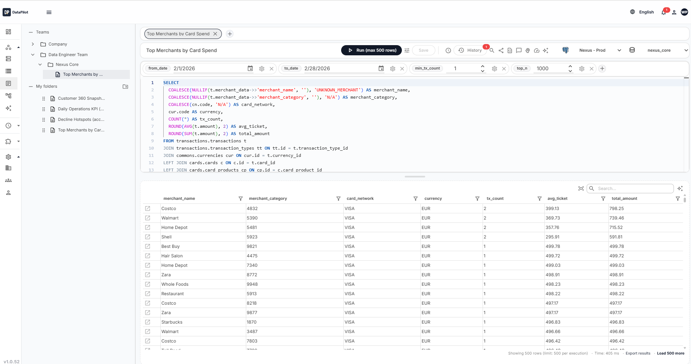Run the query with max 500 rows
691x364 pixels.
371,50
